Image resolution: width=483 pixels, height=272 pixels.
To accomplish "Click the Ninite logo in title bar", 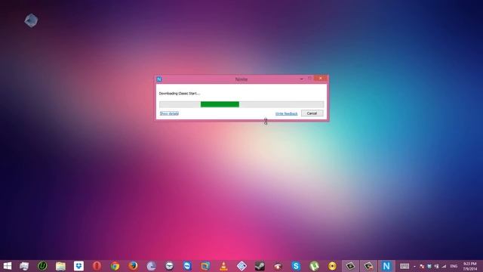I will 159,79.
